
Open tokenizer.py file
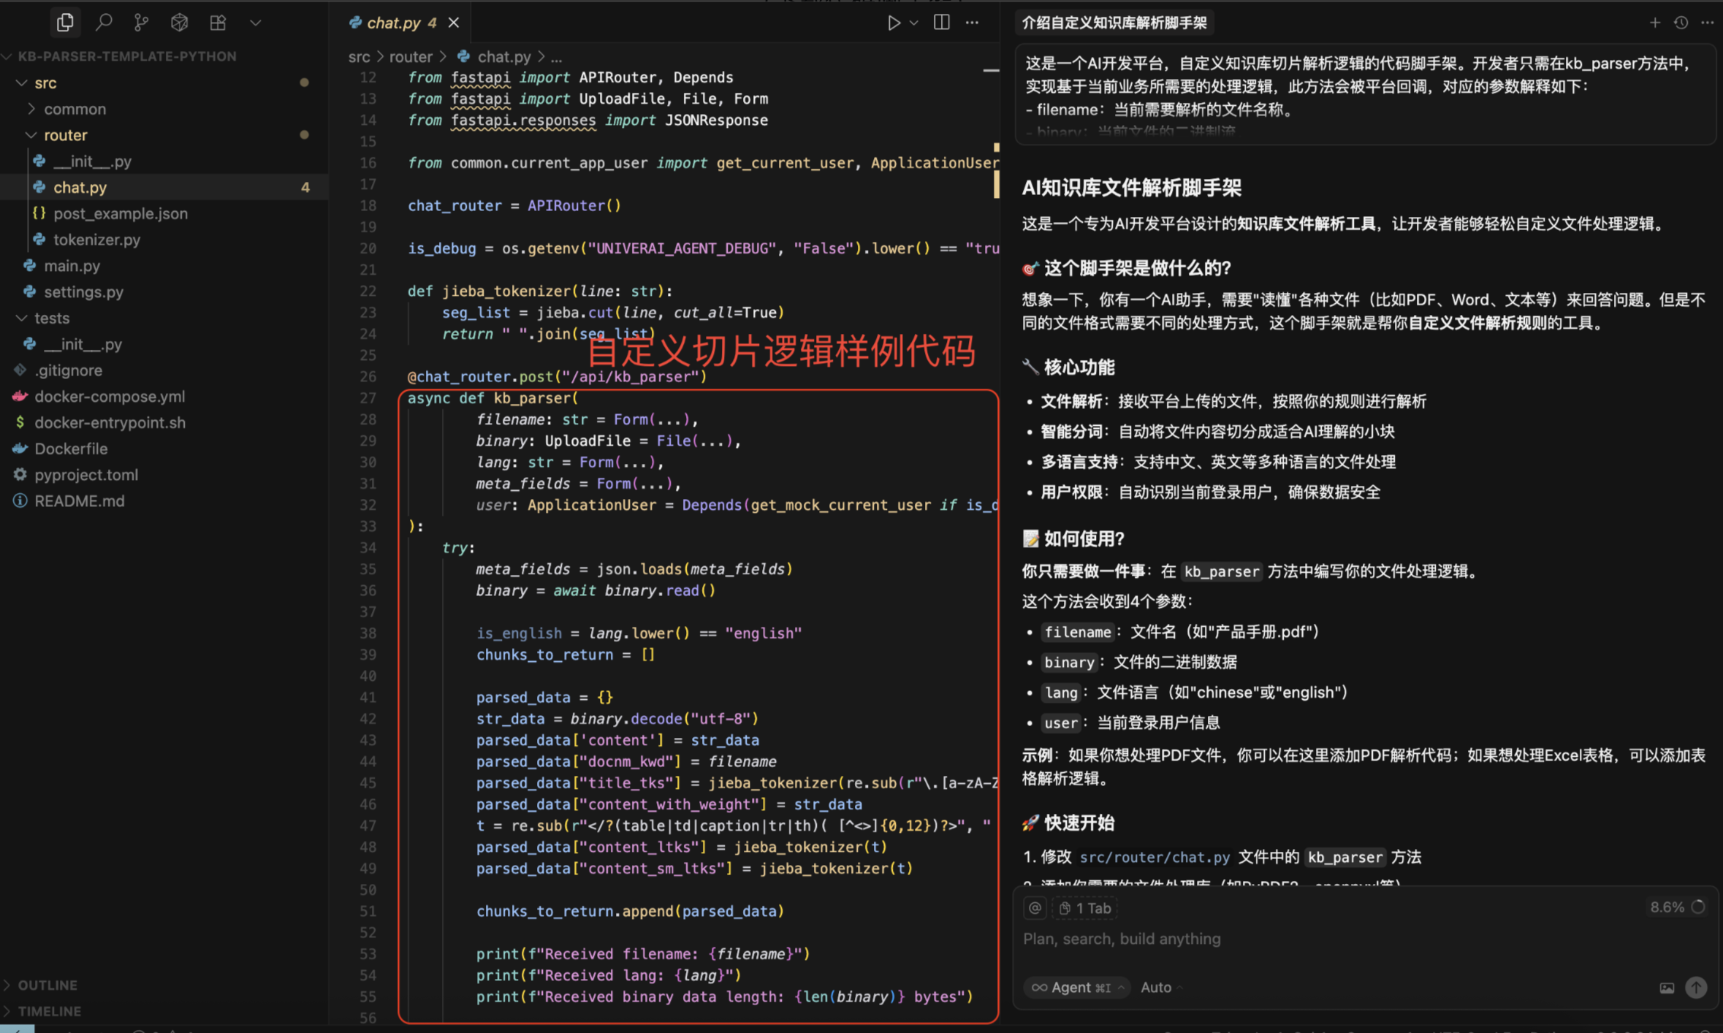96,240
